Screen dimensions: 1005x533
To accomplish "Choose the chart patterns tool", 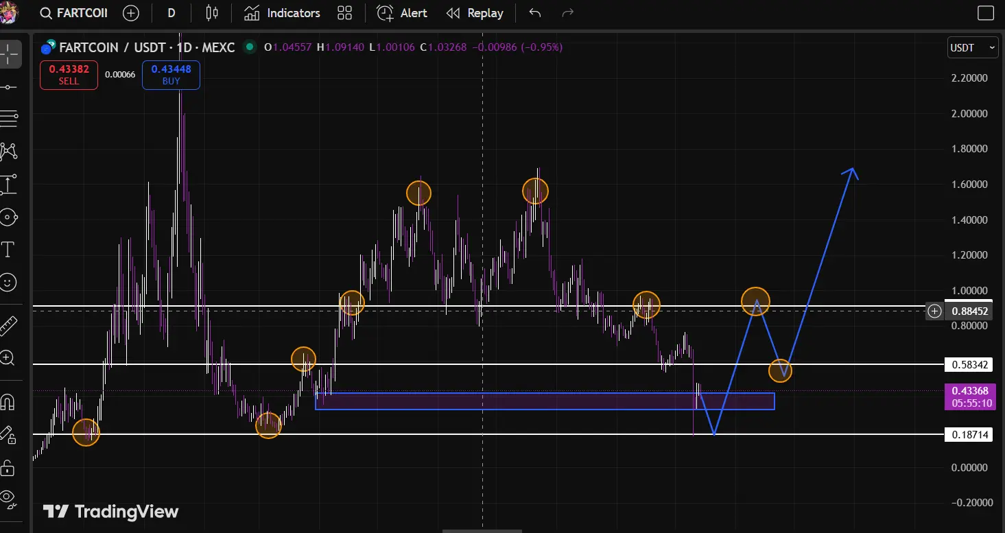I will (9, 151).
